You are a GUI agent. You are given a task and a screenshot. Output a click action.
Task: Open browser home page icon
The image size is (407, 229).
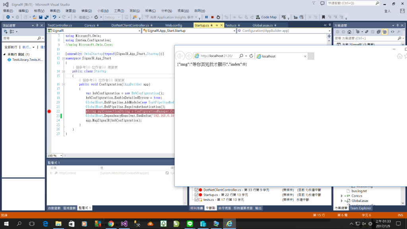[x=399, y=56]
